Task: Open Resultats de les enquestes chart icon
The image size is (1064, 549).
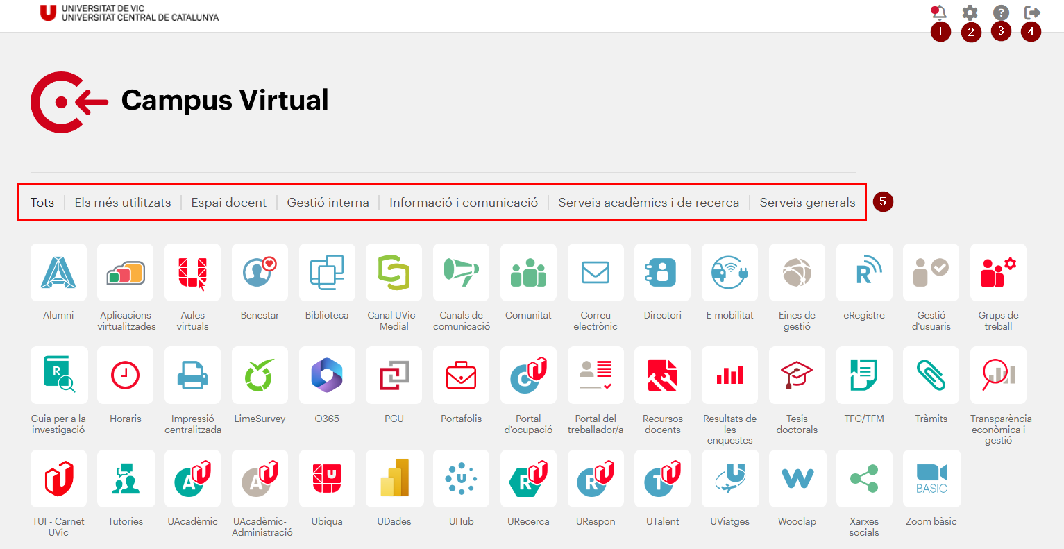Action: point(730,375)
